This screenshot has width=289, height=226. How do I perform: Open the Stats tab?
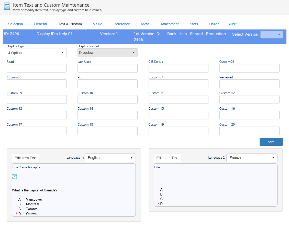coord(194,24)
